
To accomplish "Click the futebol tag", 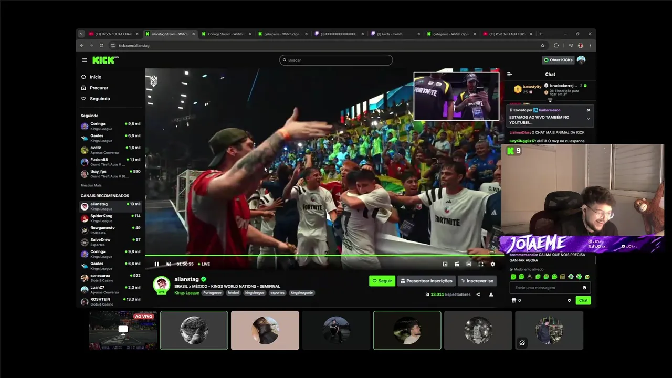I will [x=233, y=293].
